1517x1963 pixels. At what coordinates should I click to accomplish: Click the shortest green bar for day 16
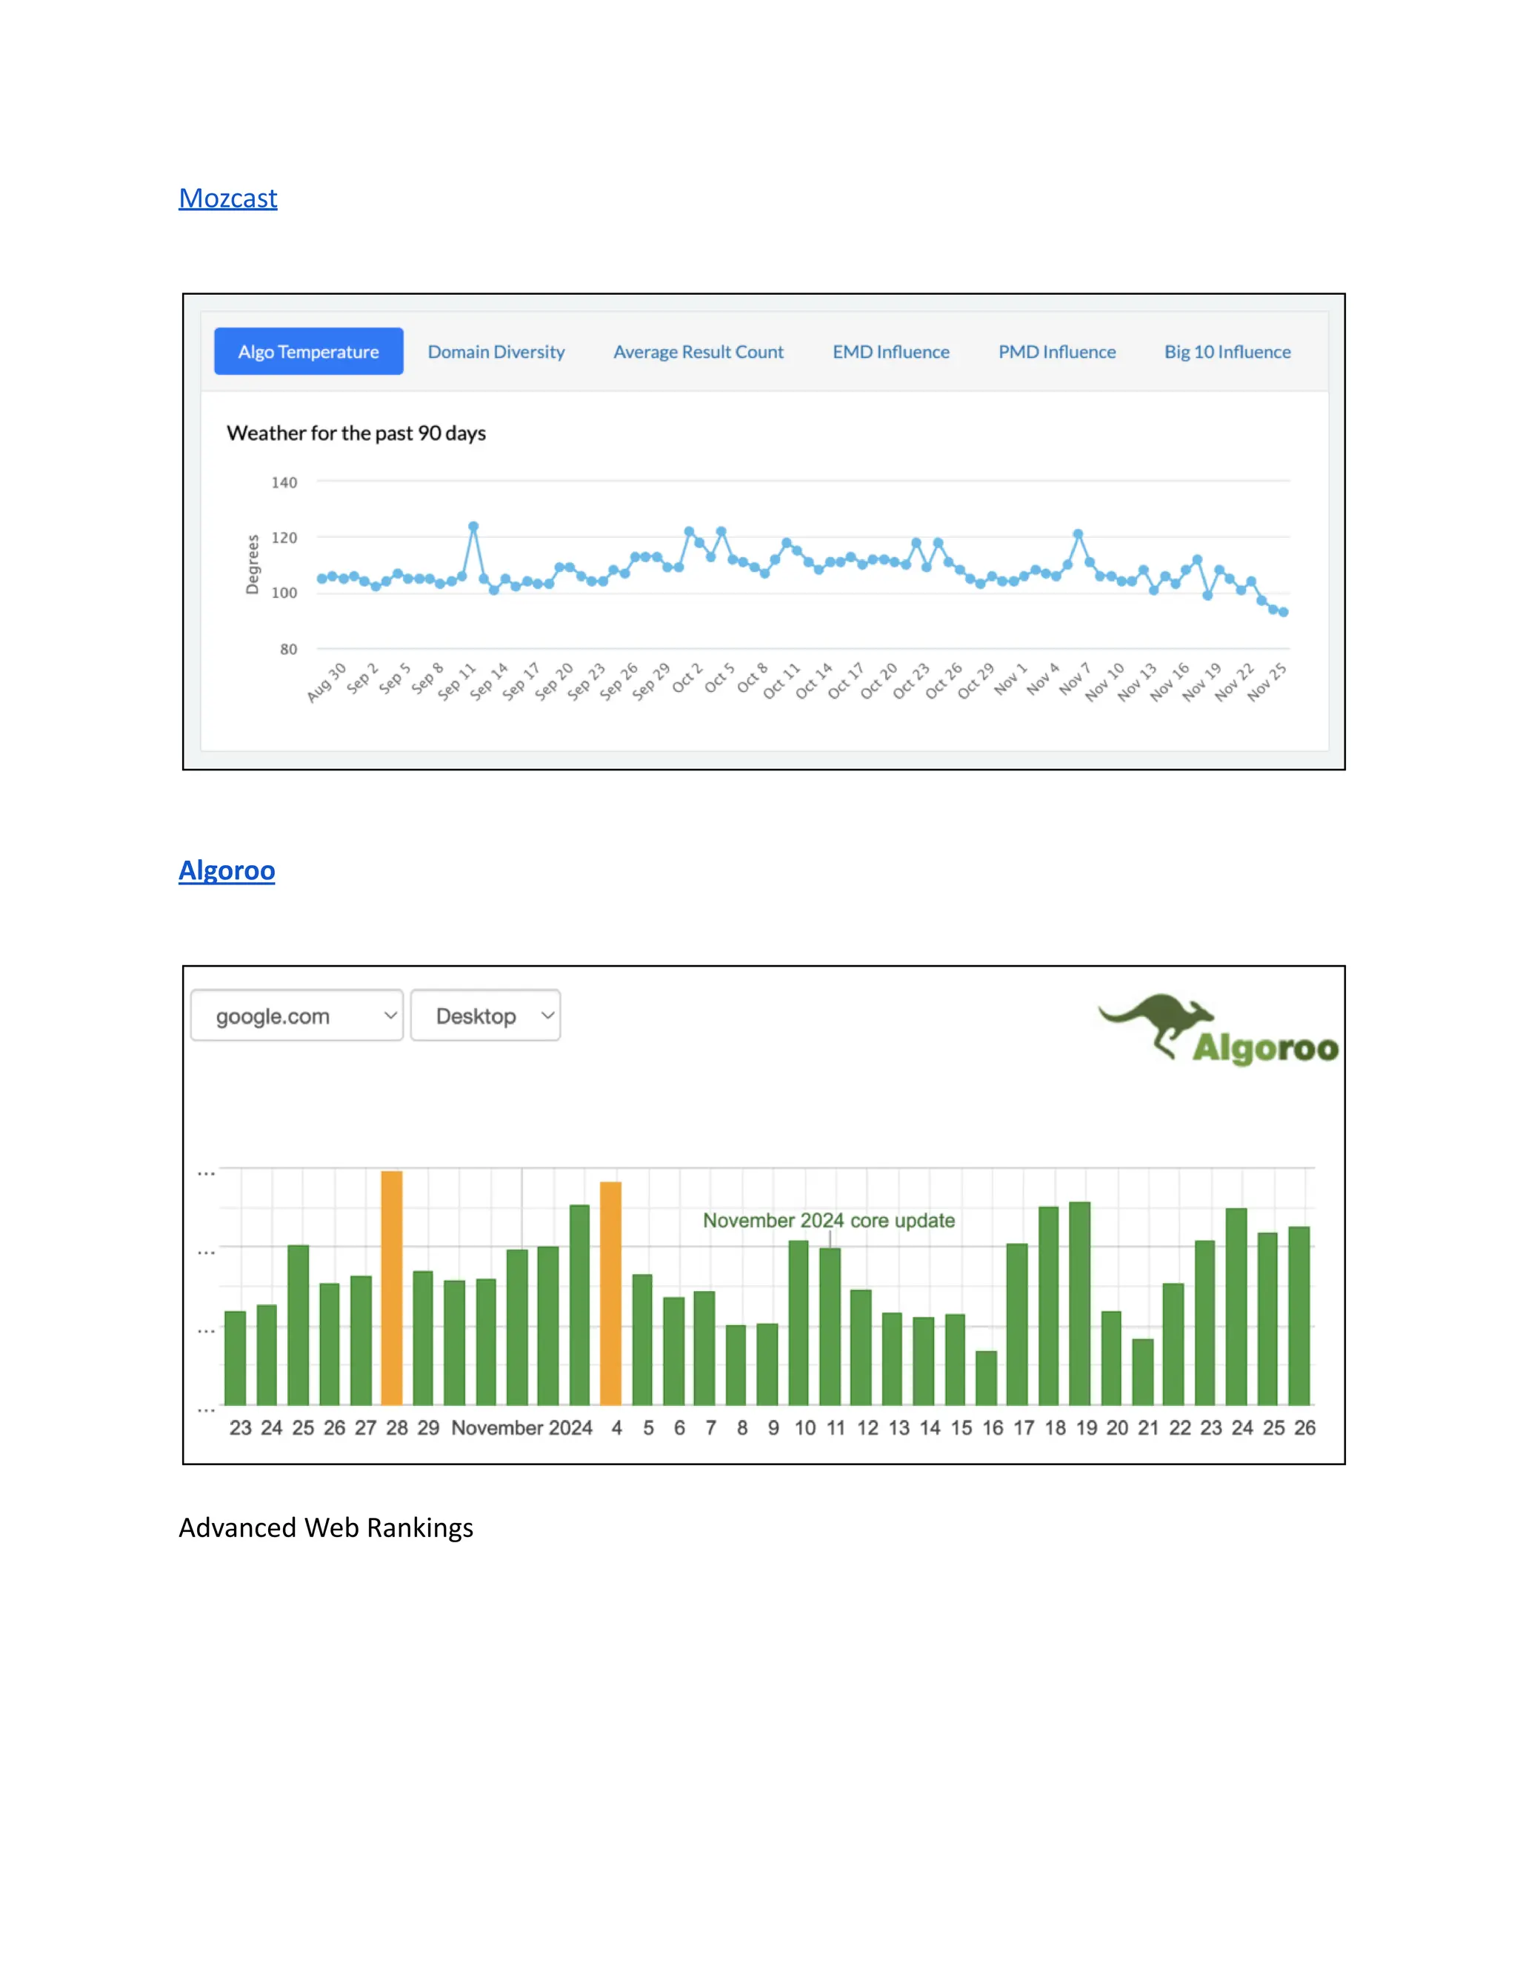click(x=986, y=1378)
